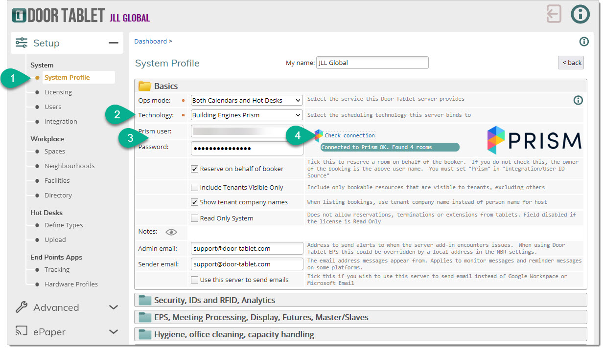603x349 pixels.
Task: Click the Security, IDs and RFID folder icon
Action: pyautogui.click(x=145, y=300)
